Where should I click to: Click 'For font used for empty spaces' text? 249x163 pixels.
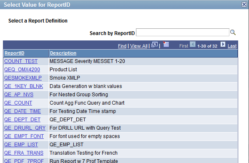(x=85, y=136)
